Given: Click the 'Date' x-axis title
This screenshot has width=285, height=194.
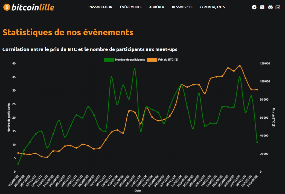Looking at the screenshot, I should pyautogui.click(x=138, y=190).
